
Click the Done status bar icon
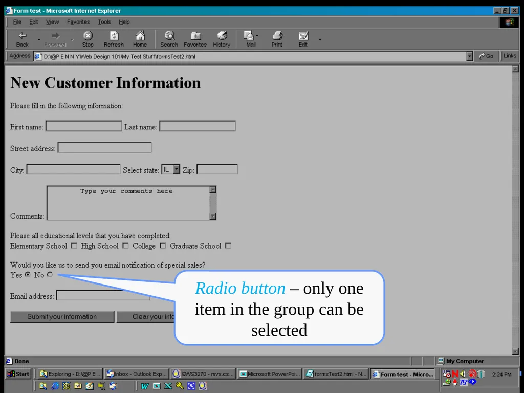coord(9,361)
